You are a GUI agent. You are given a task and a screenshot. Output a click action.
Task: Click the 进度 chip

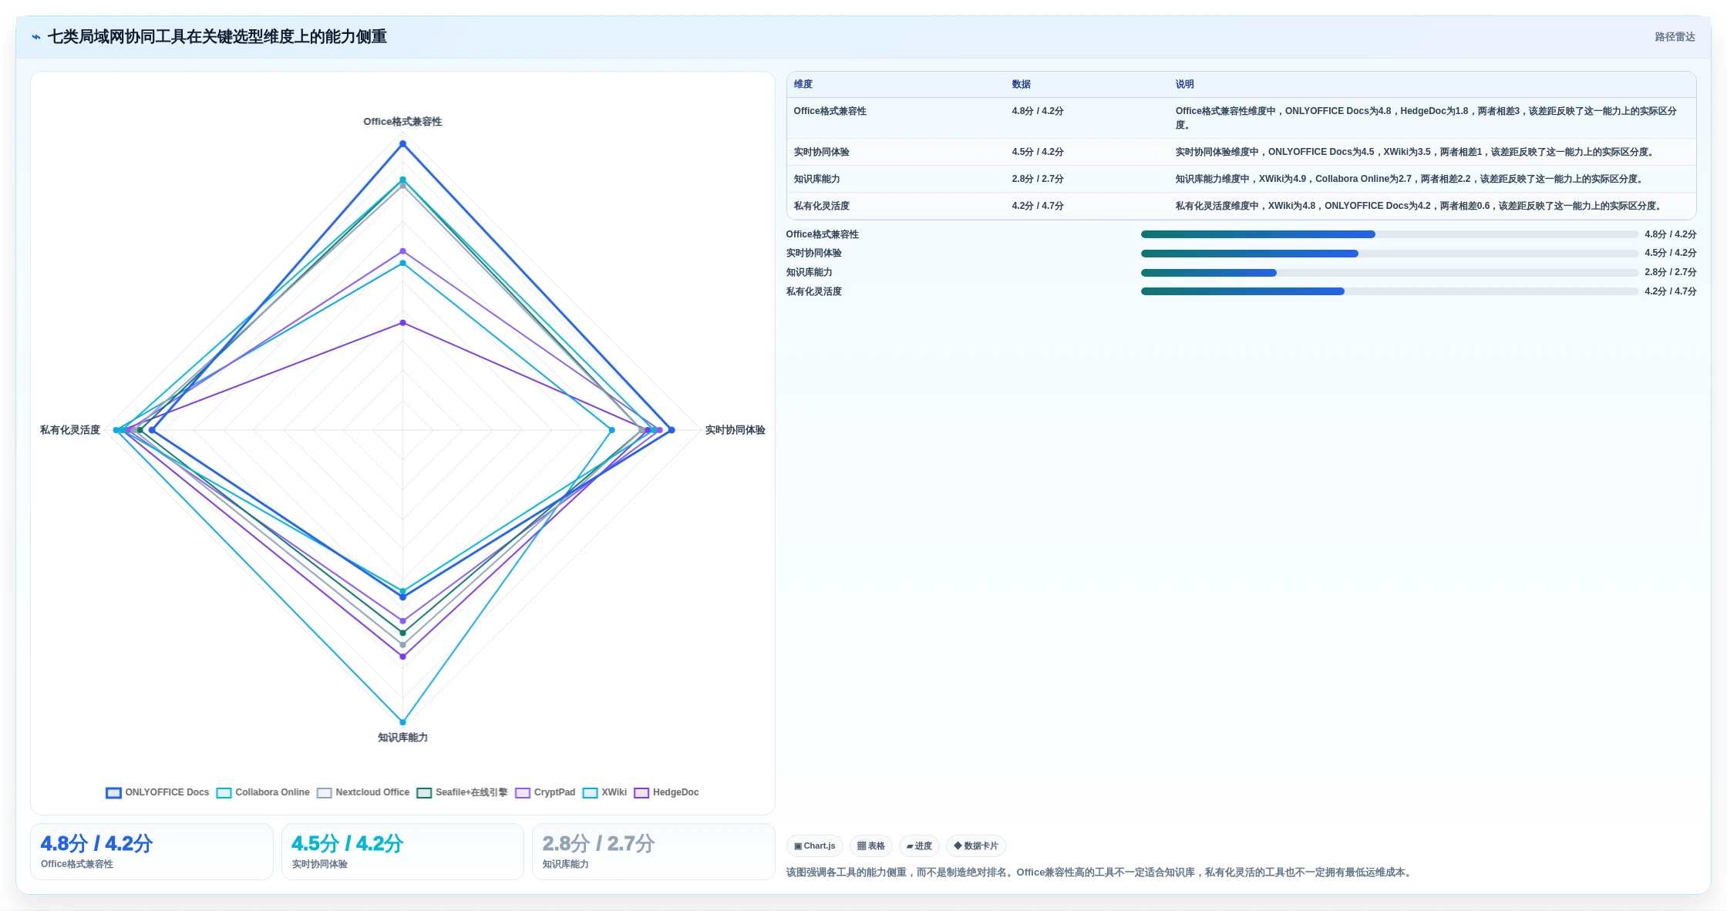(919, 845)
